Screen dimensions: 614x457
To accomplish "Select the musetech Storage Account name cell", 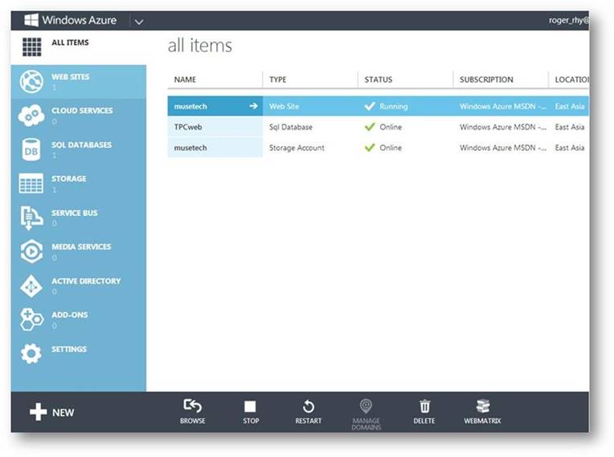I will coord(215,148).
